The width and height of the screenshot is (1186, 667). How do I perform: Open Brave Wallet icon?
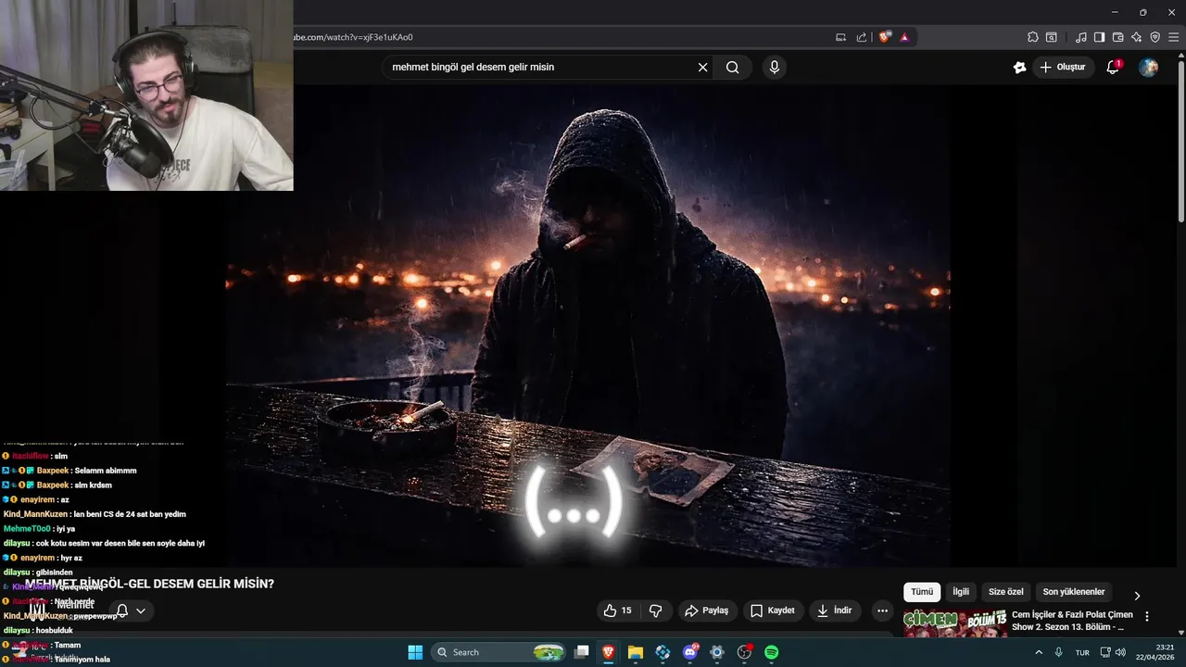[x=1117, y=37]
